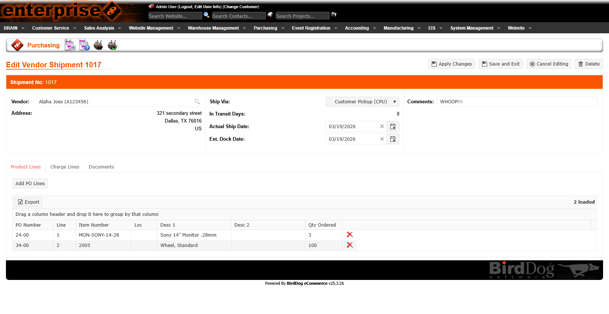Open the Actual Ship Date calendar picker
Viewport: 609px width, 314px height.
coord(393,127)
